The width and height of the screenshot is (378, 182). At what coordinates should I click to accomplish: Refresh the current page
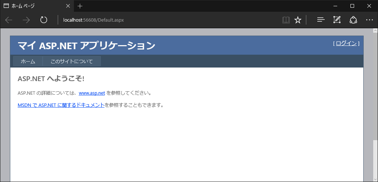tap(44, 20)
